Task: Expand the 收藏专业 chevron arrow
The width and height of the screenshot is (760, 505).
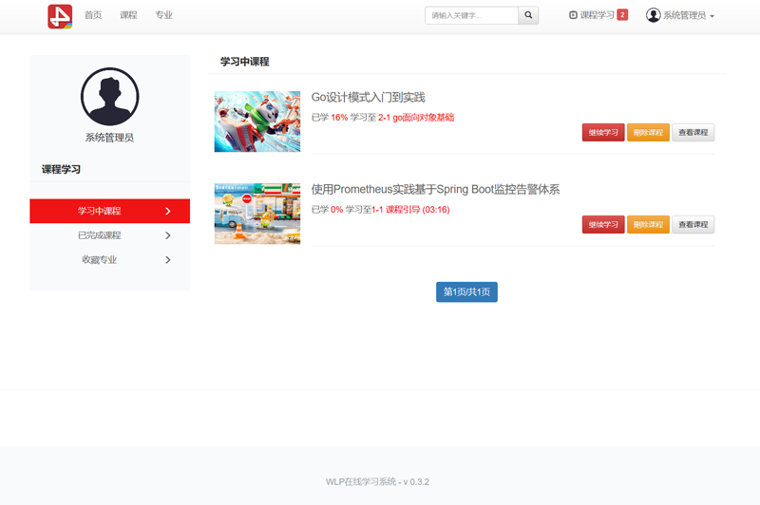Action: 168,260
